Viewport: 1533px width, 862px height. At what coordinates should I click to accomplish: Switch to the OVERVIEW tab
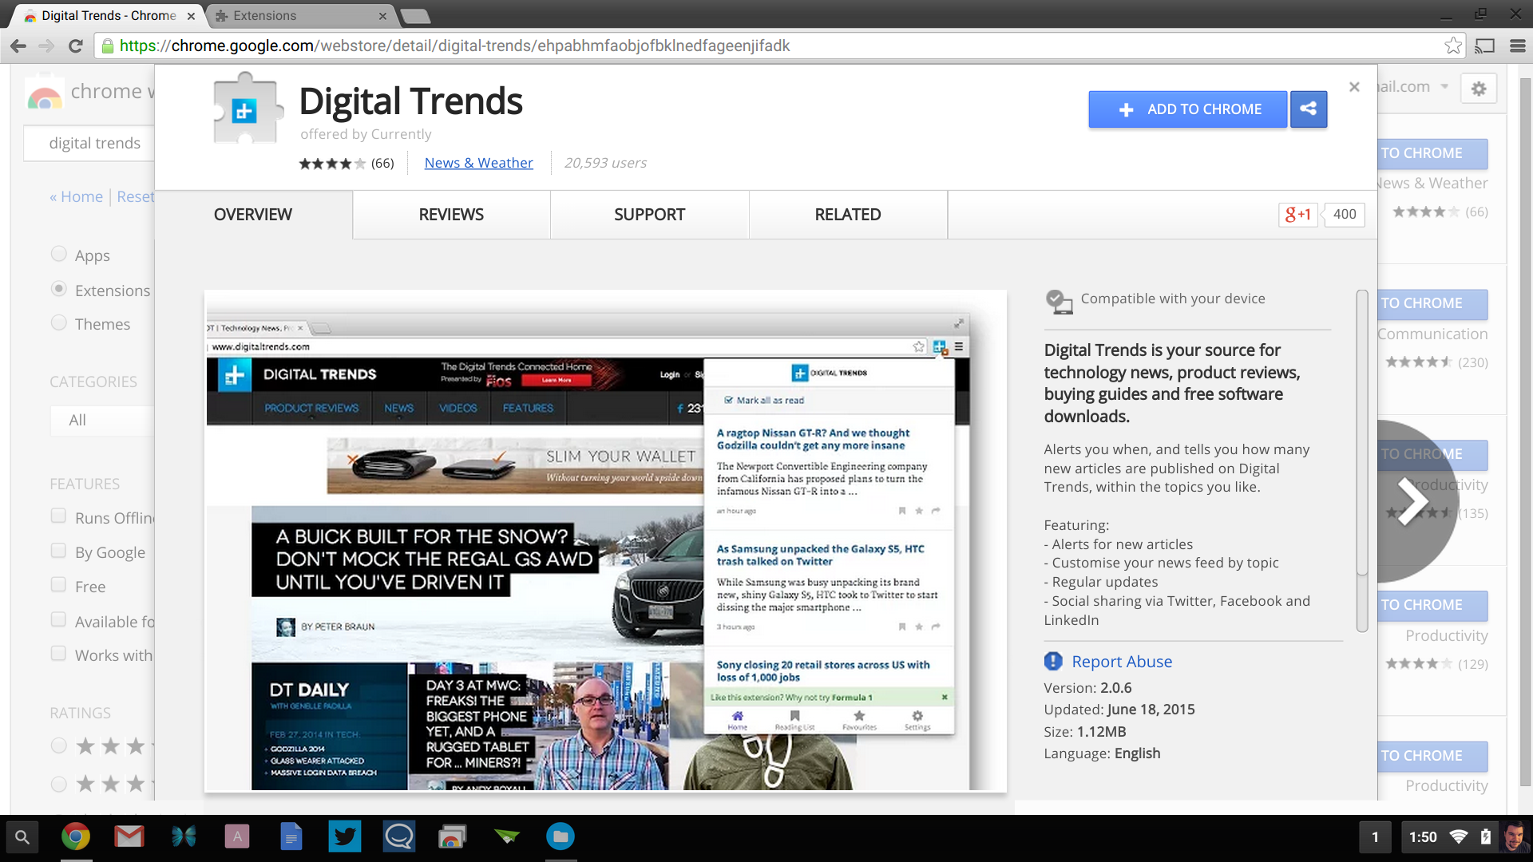(x=253, y=215)
